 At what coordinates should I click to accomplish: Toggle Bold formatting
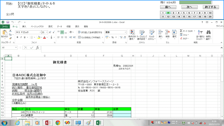click(x=17, y=37)
